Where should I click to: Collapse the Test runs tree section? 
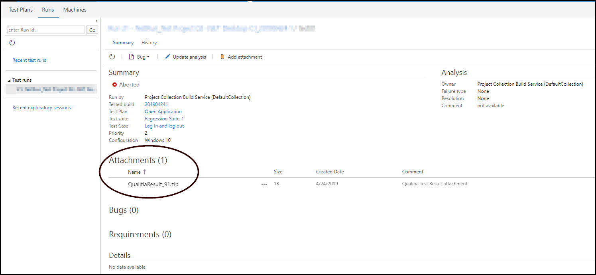point(9,80)
